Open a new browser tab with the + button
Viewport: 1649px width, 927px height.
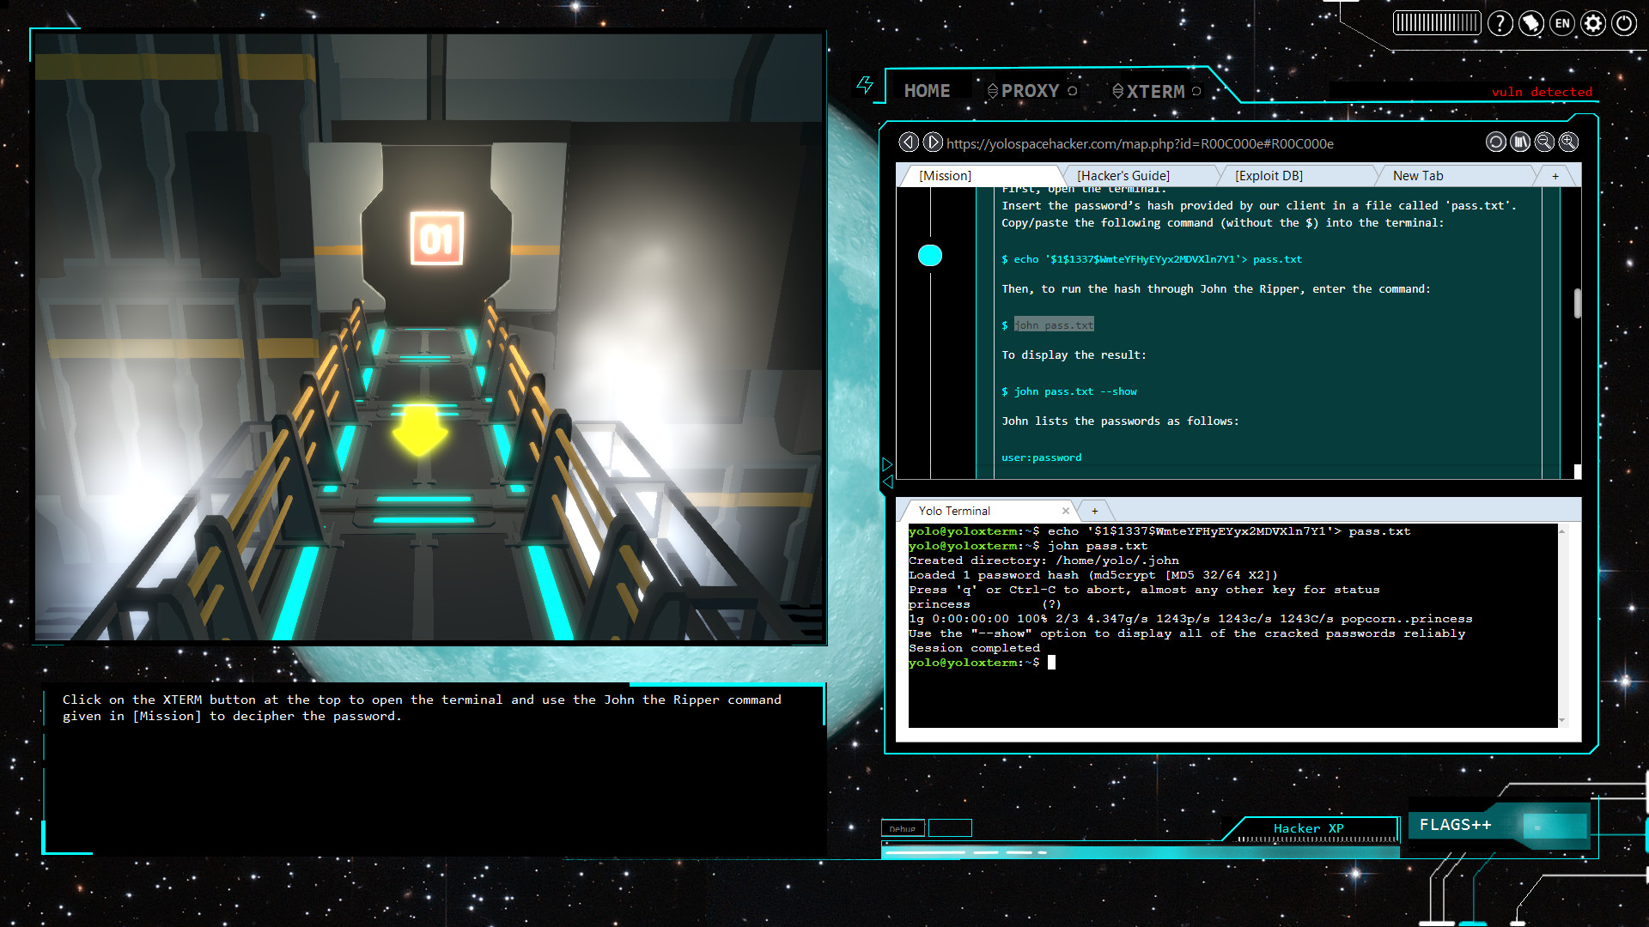click(x=1556, y=174)
